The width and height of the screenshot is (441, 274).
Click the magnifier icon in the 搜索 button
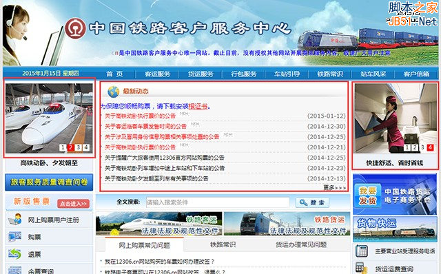[303, 202]
